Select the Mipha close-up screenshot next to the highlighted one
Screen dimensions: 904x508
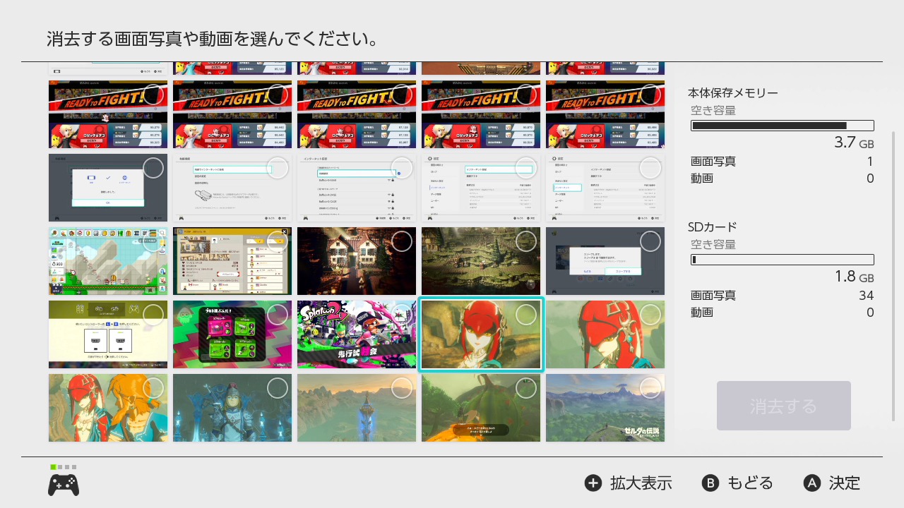pos(605,334)
